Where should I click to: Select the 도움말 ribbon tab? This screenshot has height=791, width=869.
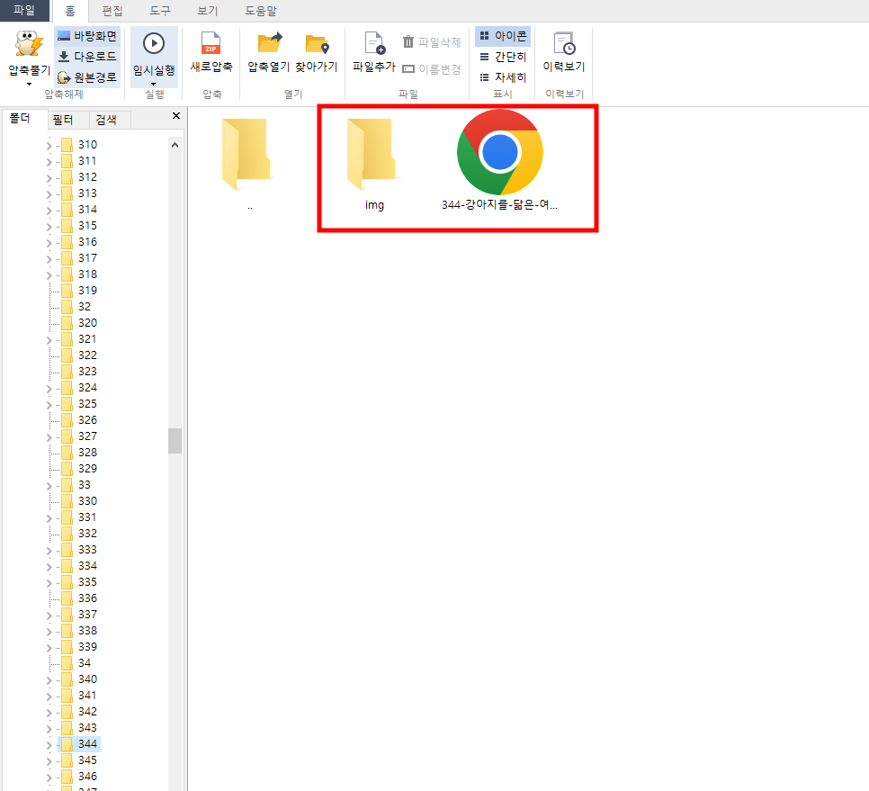(261, 11)
